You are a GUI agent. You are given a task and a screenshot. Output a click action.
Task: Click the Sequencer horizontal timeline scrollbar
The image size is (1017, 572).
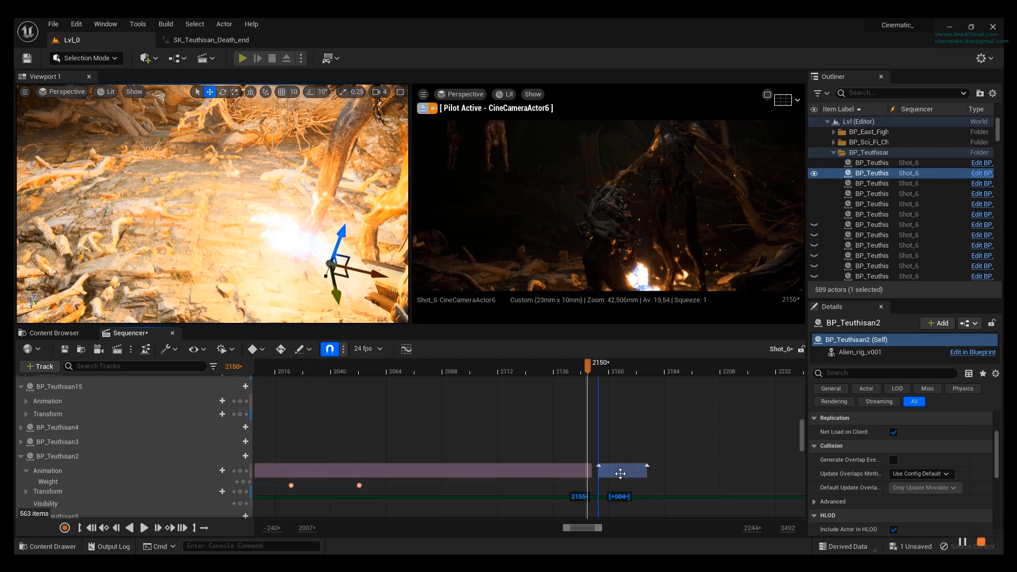point(582,527)
